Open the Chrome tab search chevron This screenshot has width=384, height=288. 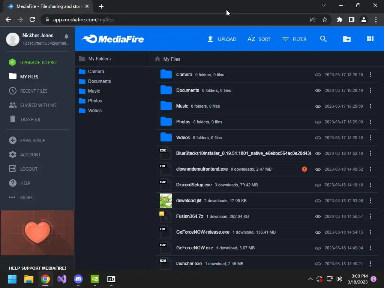click(324, 5)
